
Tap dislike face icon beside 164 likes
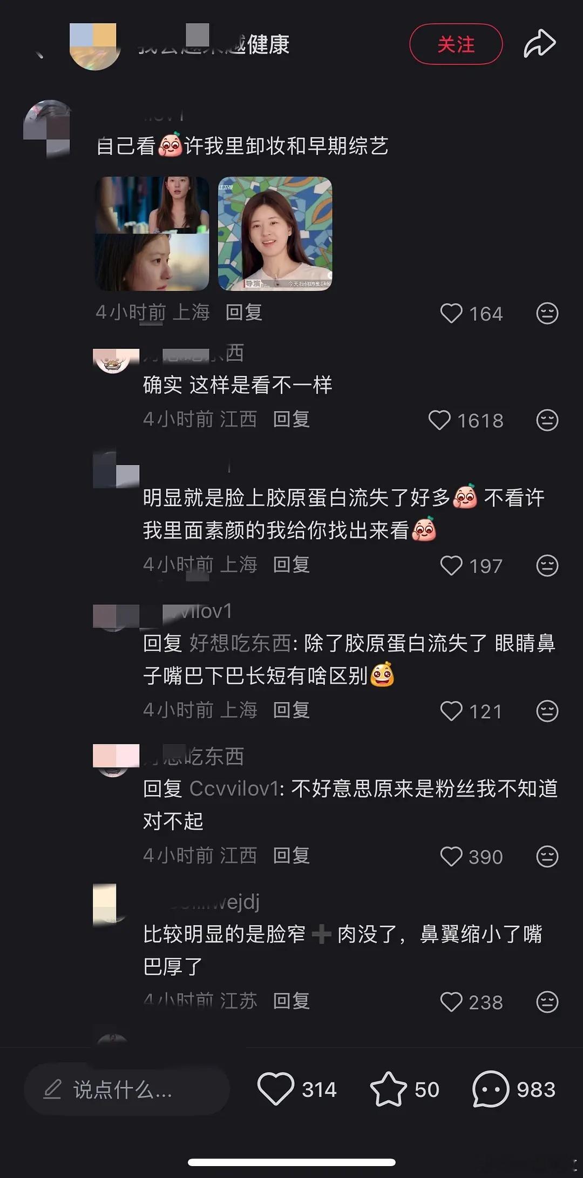pos(547,313)
